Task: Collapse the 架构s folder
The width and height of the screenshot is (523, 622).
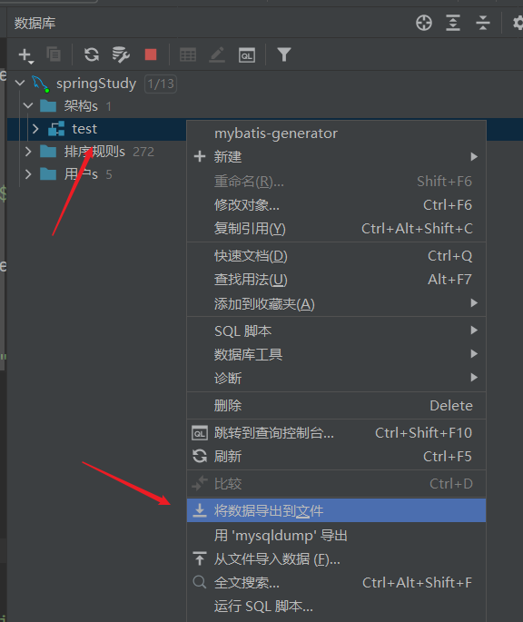Action: click(x=28, y=106)
